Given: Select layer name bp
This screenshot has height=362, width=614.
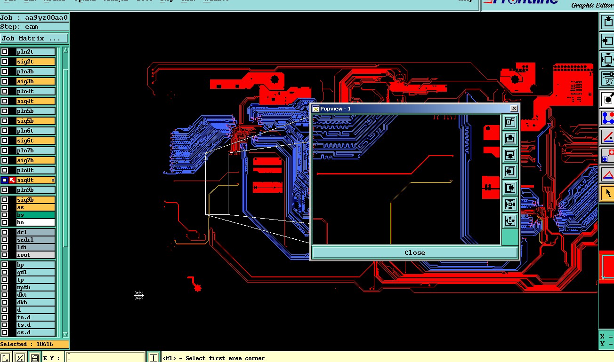Looking at the screenshot, I should coord(36,265).
